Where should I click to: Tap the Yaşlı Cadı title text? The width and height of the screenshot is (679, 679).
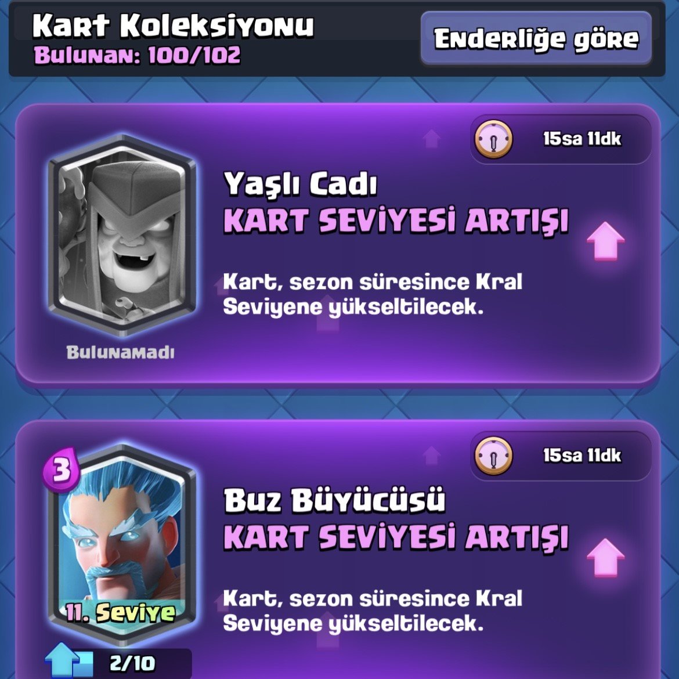[300, 184]
